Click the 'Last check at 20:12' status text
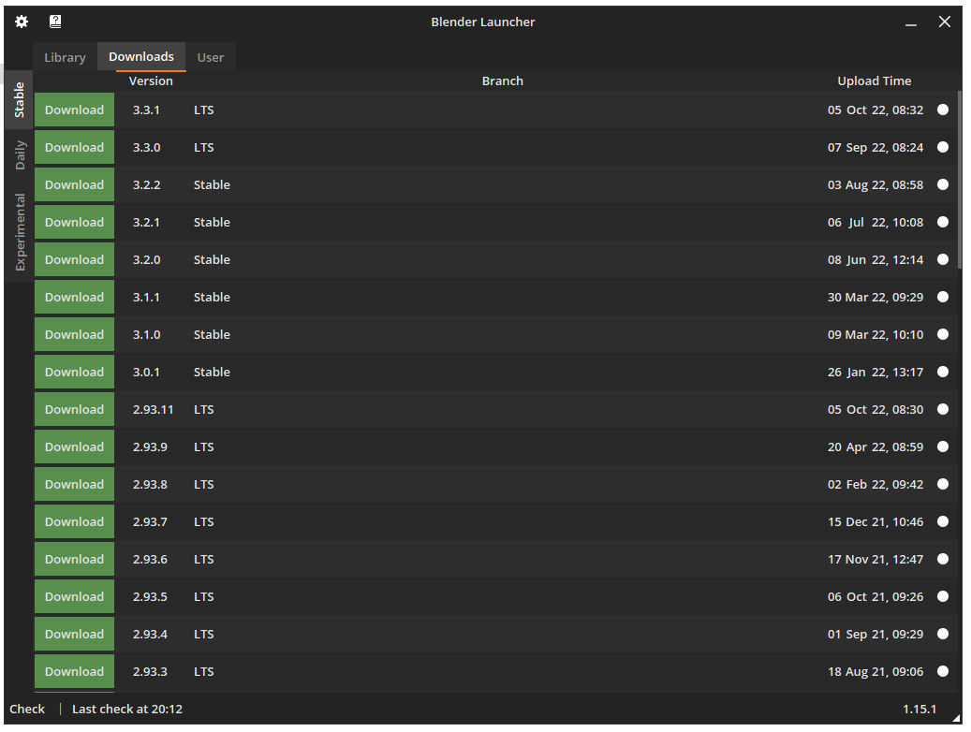 [127, 710]
